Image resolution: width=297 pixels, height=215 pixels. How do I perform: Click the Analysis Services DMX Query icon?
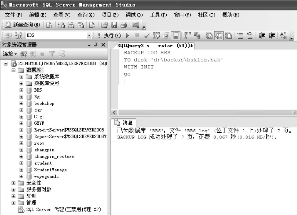point(71,25)
